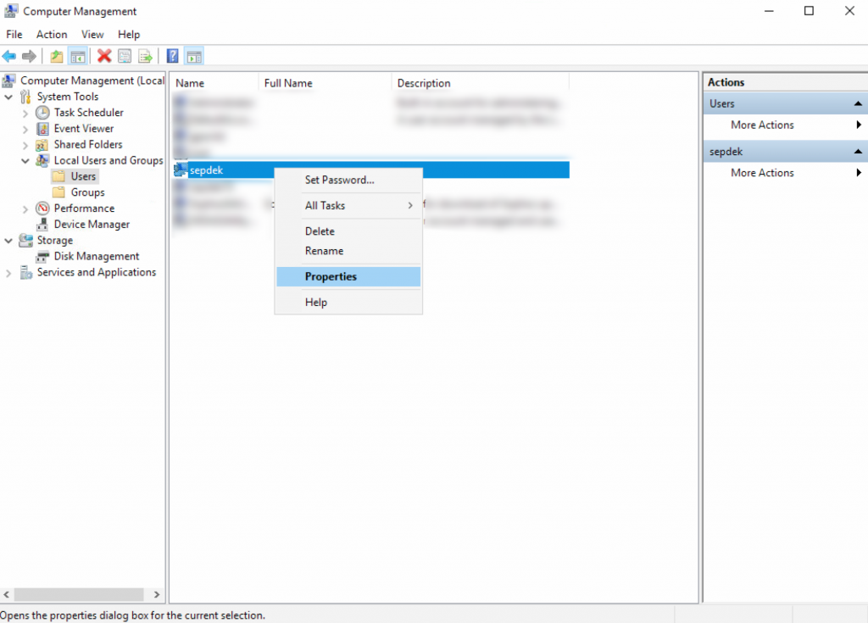
Task: Click the Computer Management title bar icon
Action: pyautogui.click(x=10, y=11)
